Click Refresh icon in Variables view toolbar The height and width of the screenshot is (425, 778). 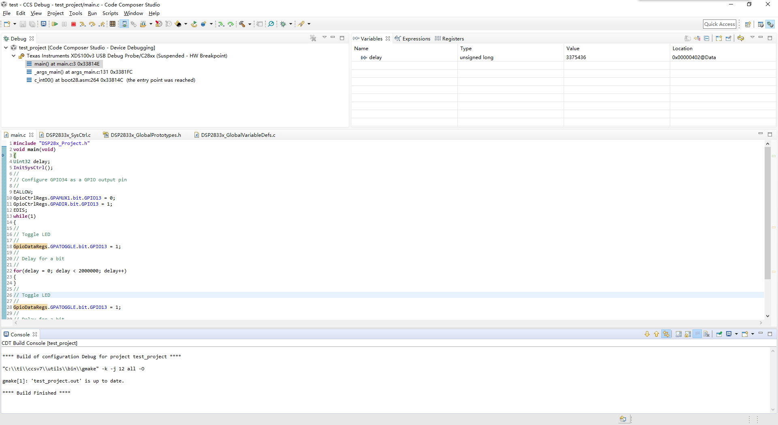coord(741,38)
